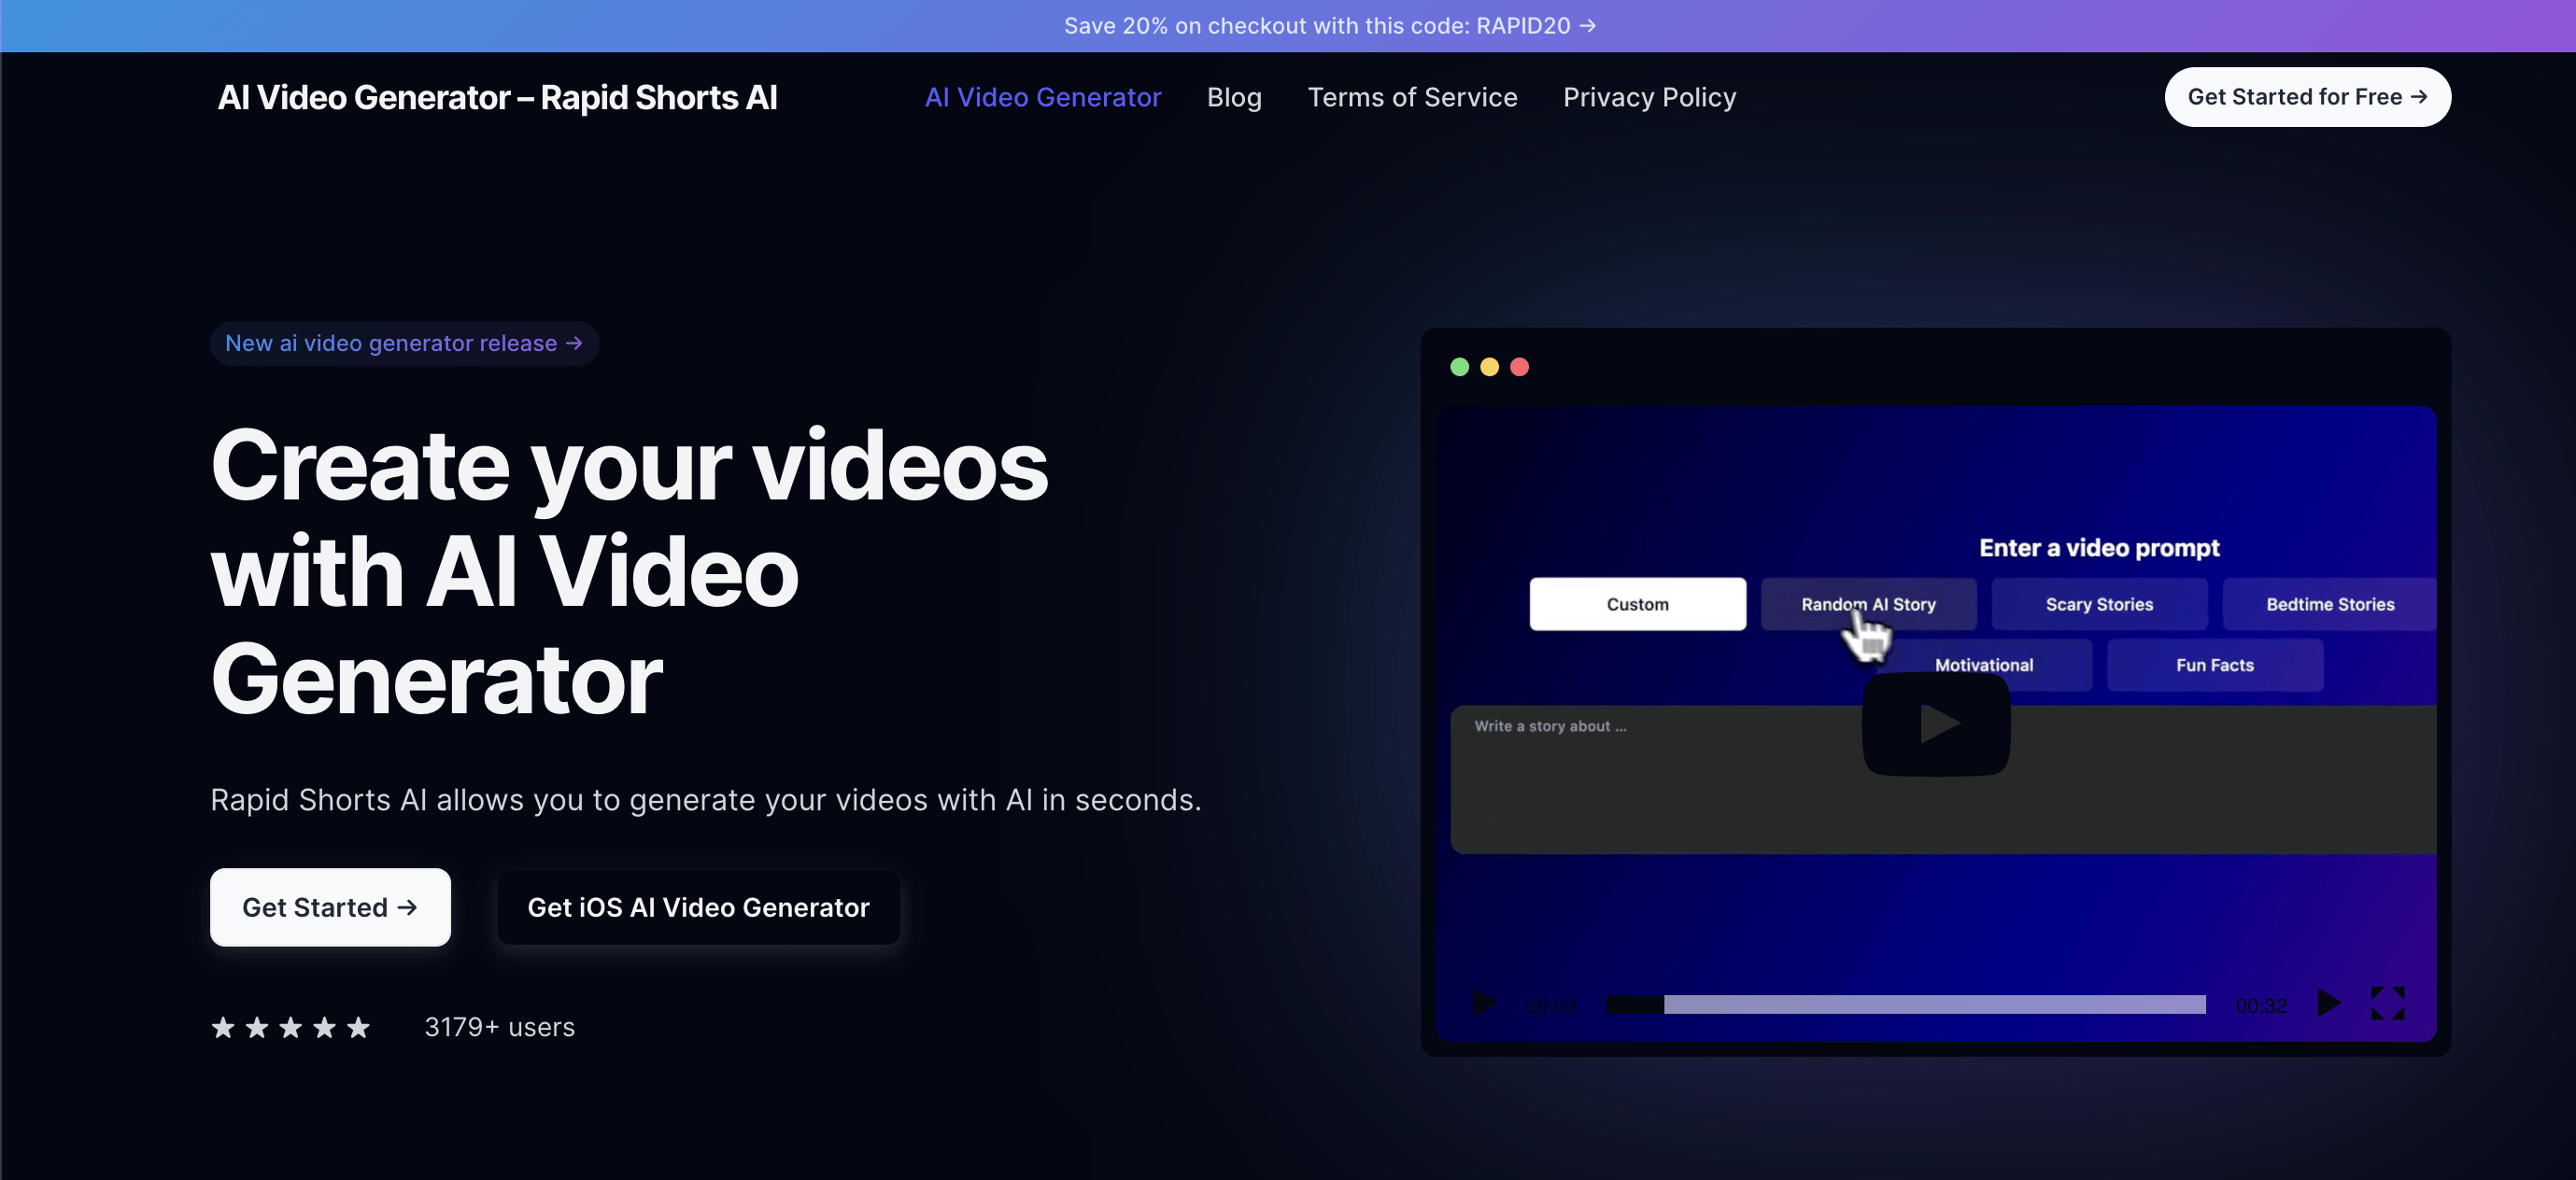Select the Custom prompt option
Viewport: 2576px width, 1180px height.
coord(1637,603)
